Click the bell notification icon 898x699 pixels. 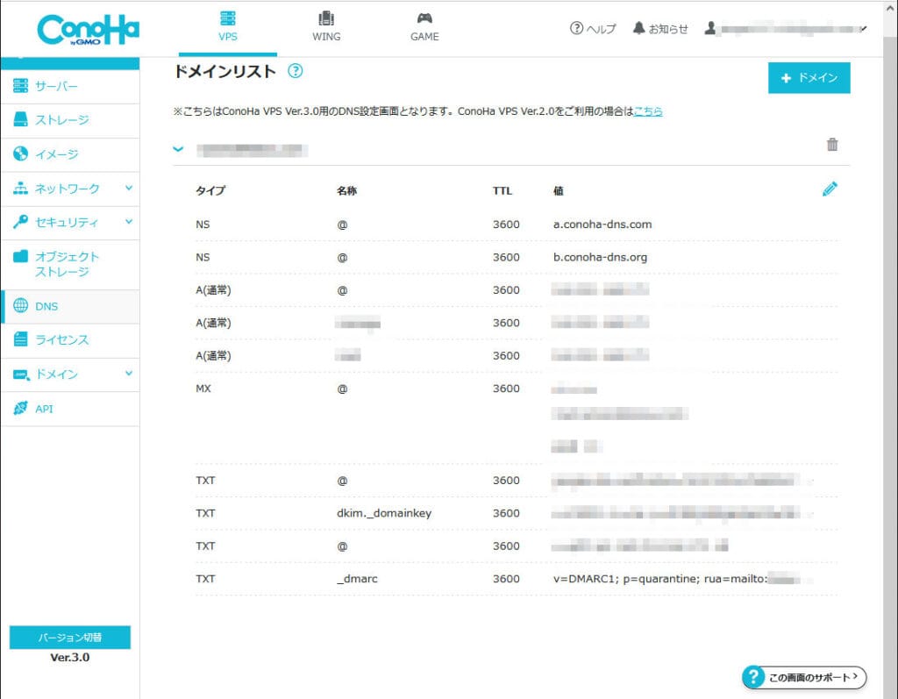point(638,28)
